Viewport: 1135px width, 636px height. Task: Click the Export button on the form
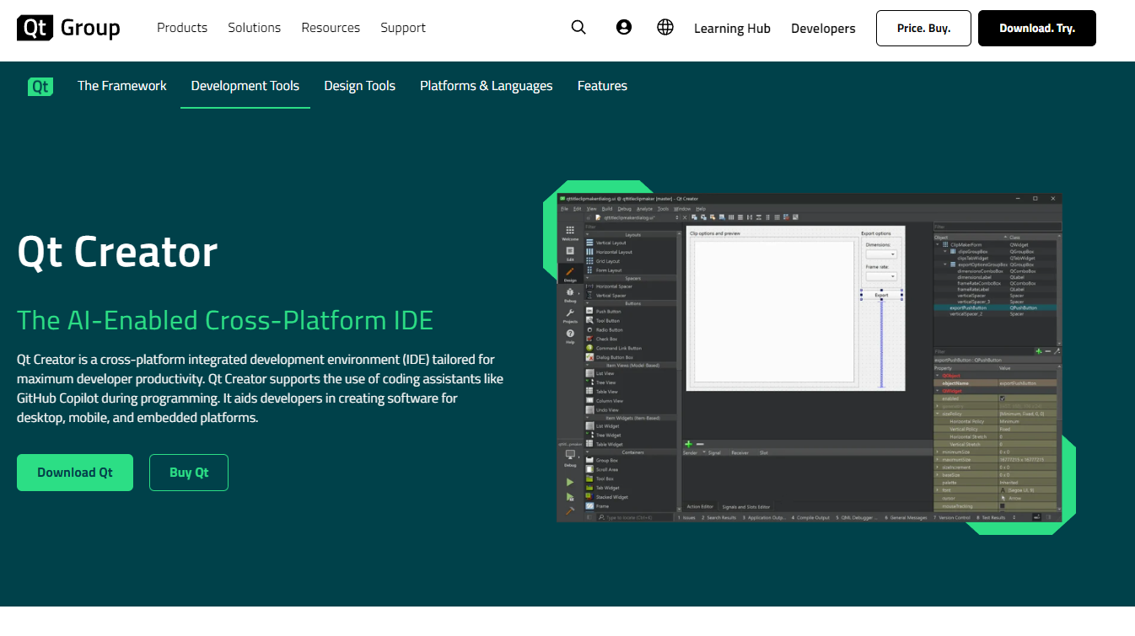[881, 295]
